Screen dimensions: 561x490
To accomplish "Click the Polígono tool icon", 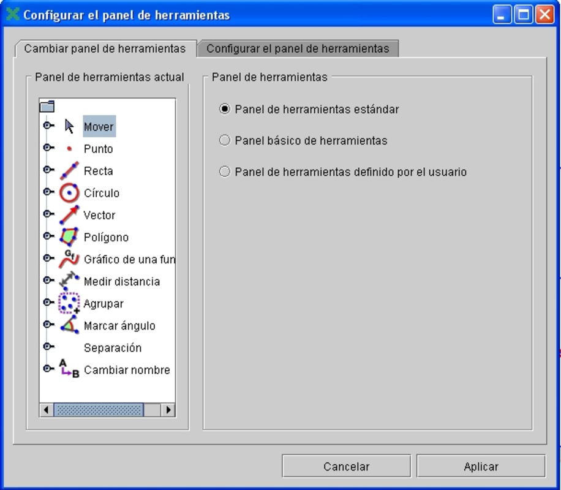I will coord(69,237).
